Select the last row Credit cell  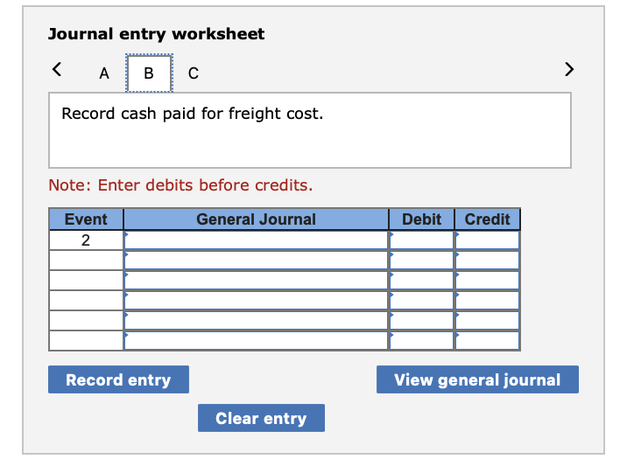pyautogui.click(x=488, y=340)
